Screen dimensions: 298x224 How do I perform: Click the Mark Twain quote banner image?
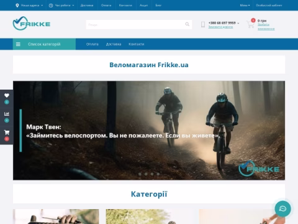click(149, 131)
